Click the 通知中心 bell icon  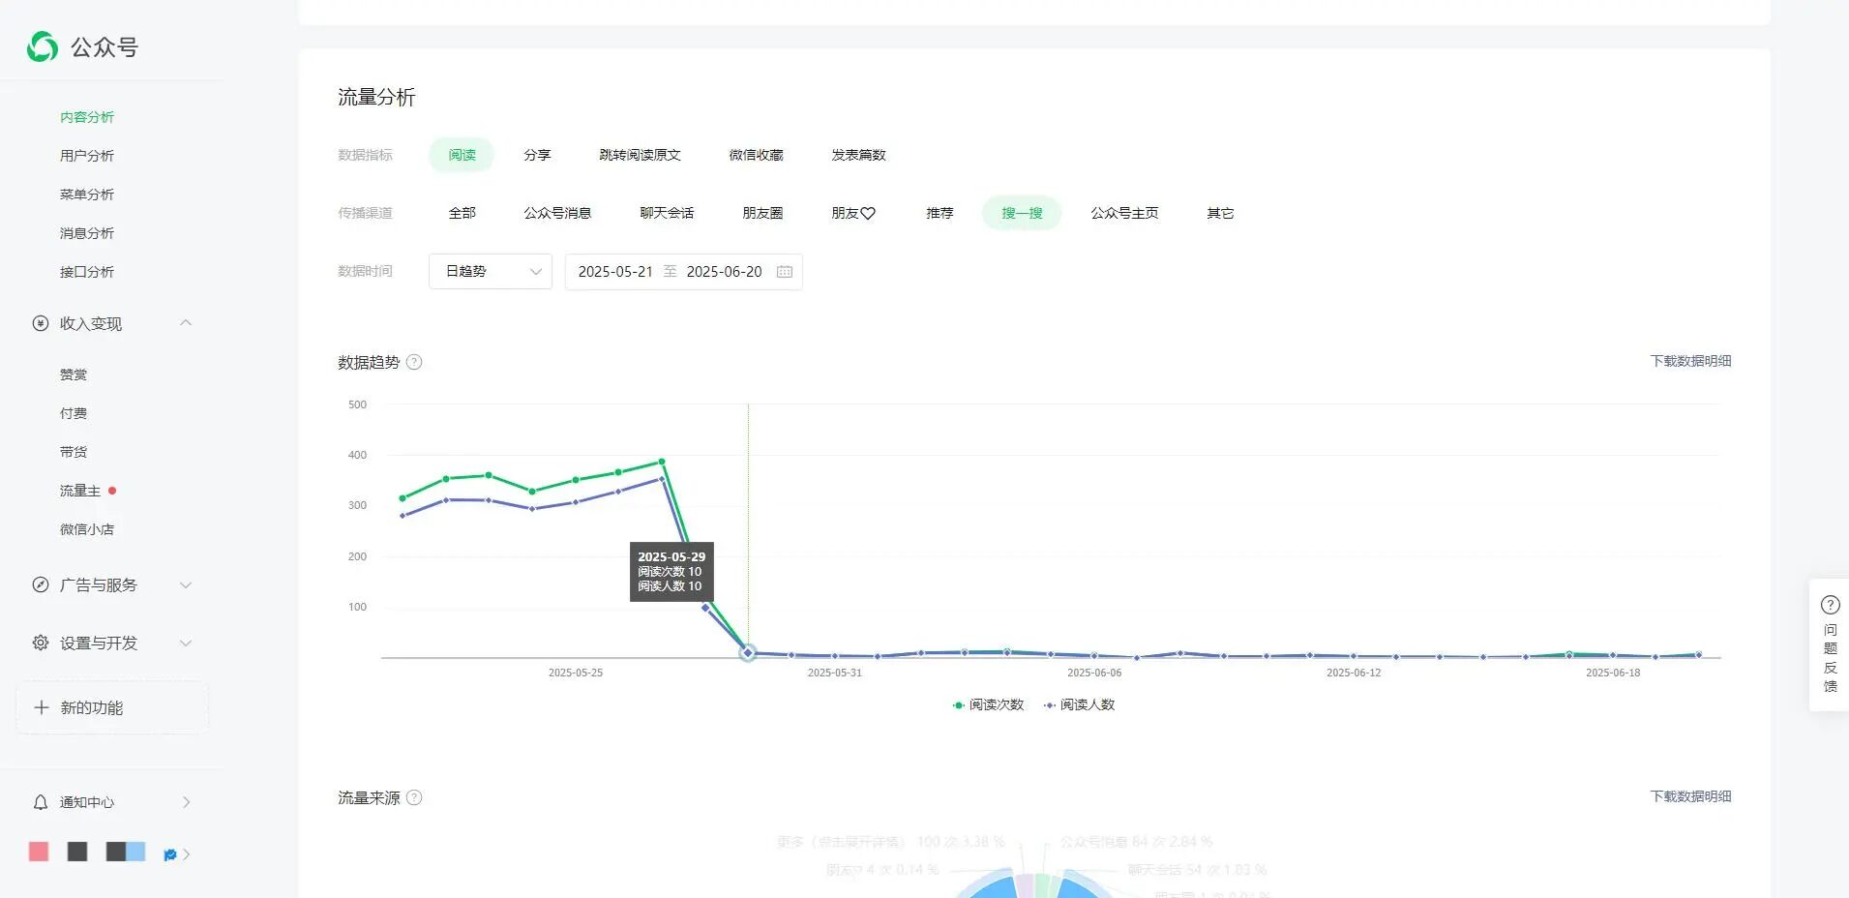point(41,802)
